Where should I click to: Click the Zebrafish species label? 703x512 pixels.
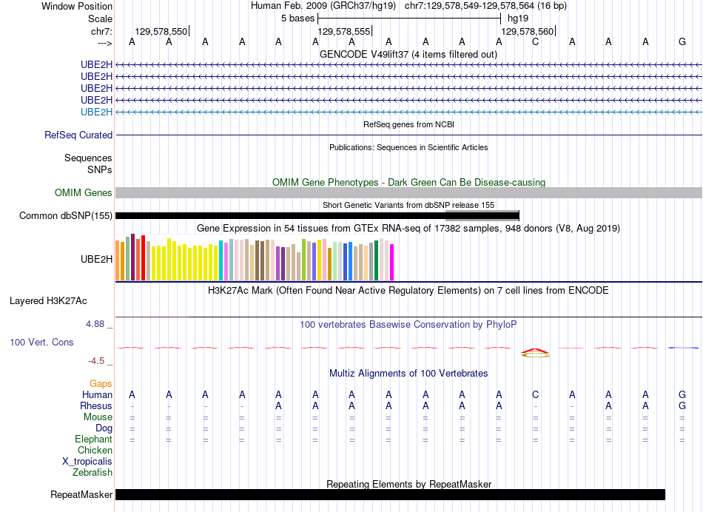(92, 472)
